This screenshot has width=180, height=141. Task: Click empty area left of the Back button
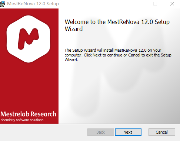point(43,132)
